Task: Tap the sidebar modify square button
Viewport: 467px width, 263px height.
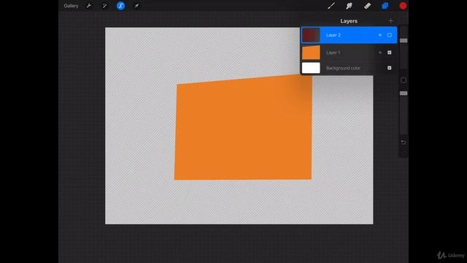Action: (404, 80)
